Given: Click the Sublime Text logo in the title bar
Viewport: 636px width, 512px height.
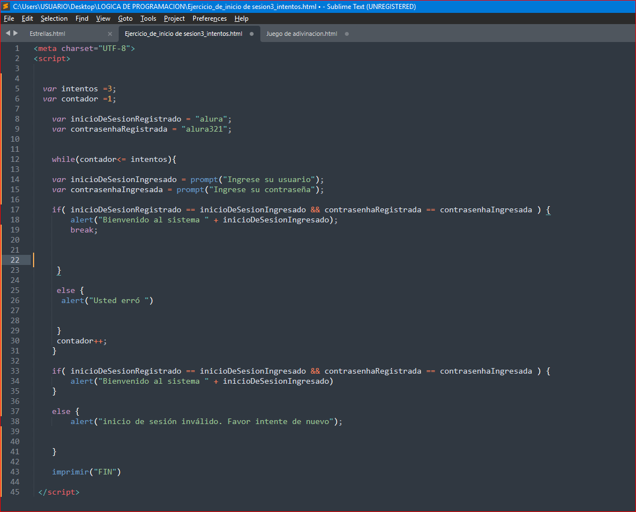Looking at the screenshot, I should pyautogui.click(x=6, y=7).
